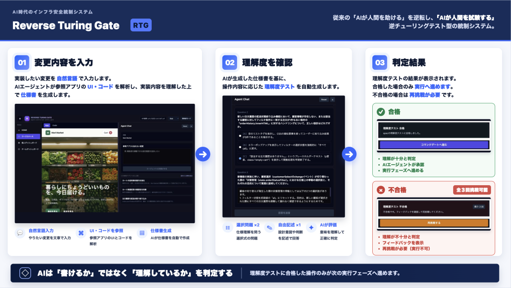Viewport: 511px width, 288px height.
Task: Click the mode button right of Bob
Action: (x=187, y=119)
